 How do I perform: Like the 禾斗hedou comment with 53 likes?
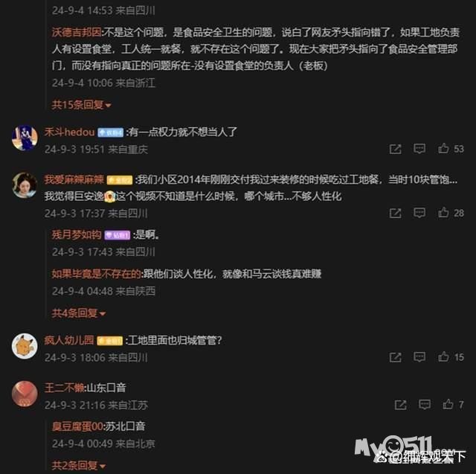point(443,149)
